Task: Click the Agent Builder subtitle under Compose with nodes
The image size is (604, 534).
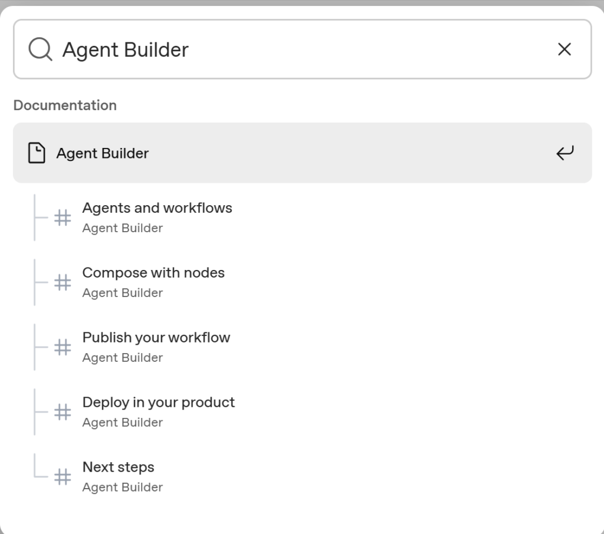Action: tap(123, 293)
